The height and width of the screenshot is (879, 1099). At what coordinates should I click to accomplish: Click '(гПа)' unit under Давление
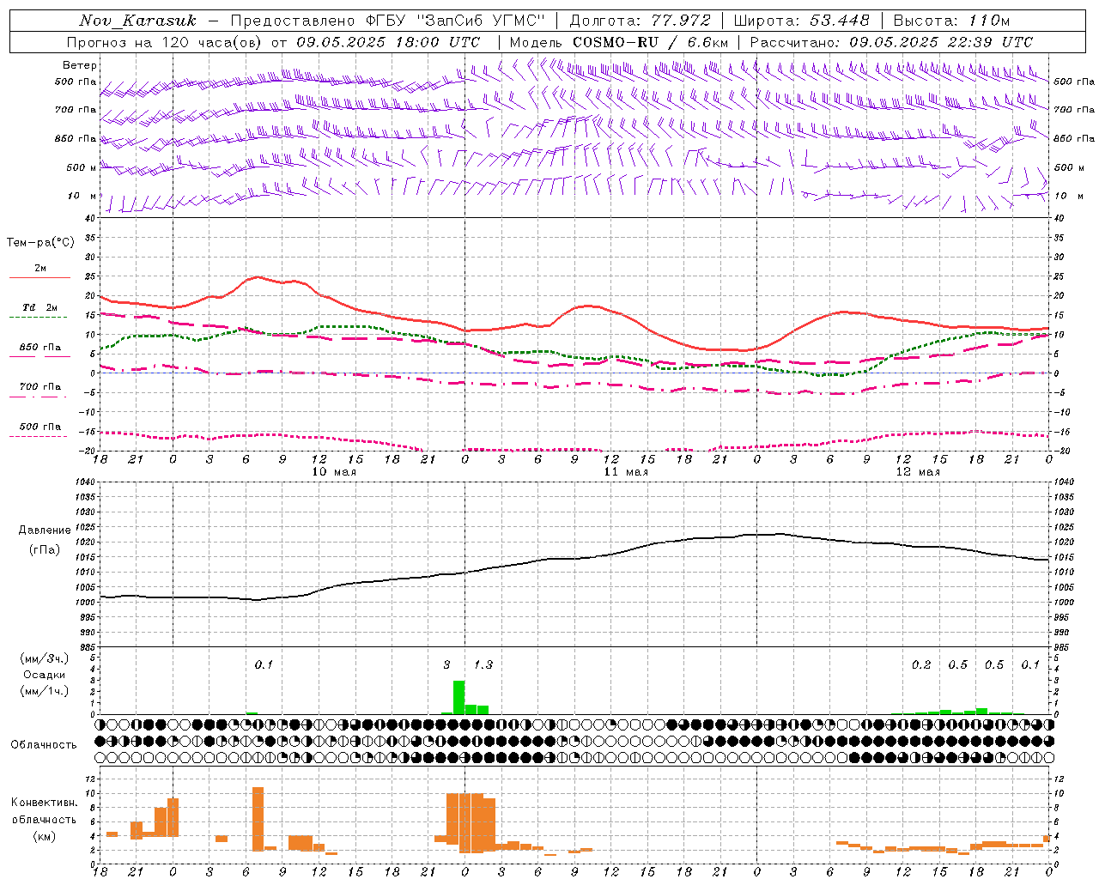click(x=45, y=549)
